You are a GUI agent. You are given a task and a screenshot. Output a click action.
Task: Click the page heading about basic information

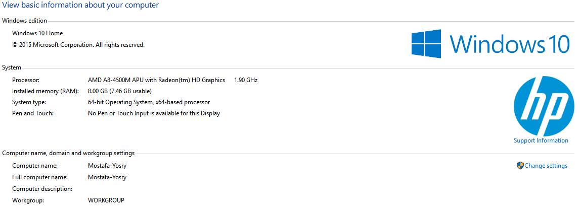click(80, 5)
